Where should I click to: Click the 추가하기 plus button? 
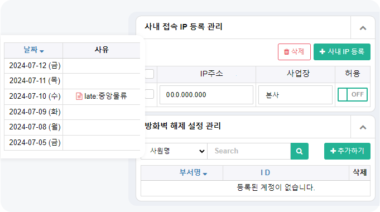coord(347,151)
